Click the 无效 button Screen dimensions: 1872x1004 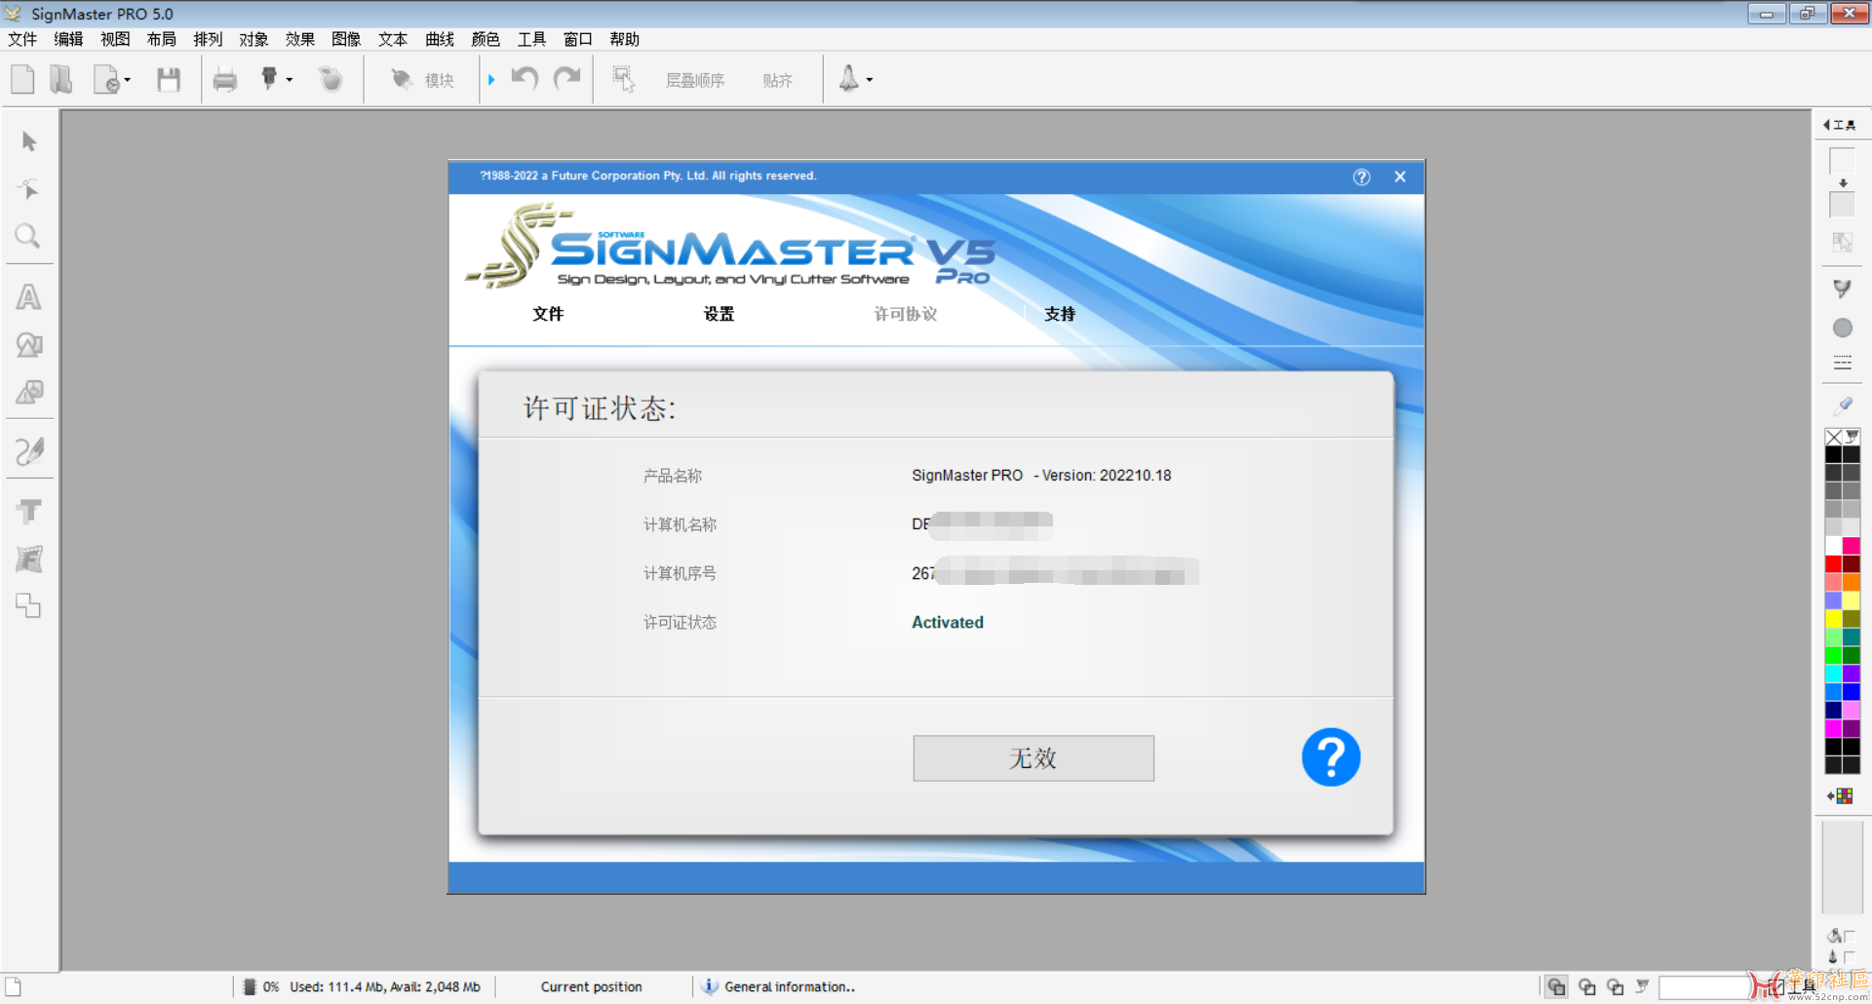pyautogui.click(x=1033, y=758)
